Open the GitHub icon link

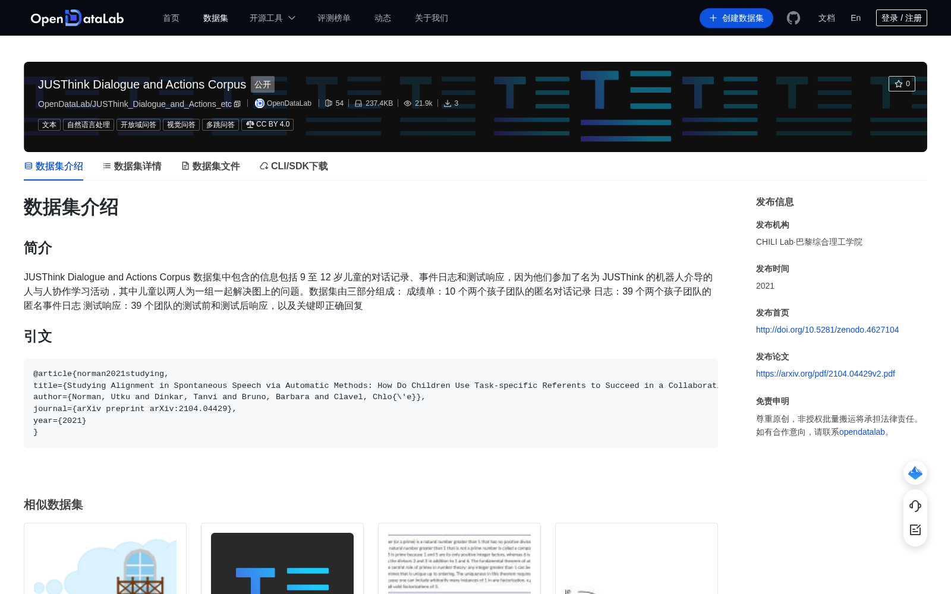click(793, 18)
